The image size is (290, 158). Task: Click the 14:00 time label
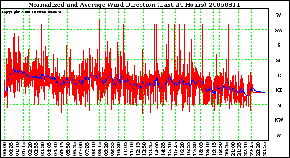pyautogui.click(x=156, y=149)
